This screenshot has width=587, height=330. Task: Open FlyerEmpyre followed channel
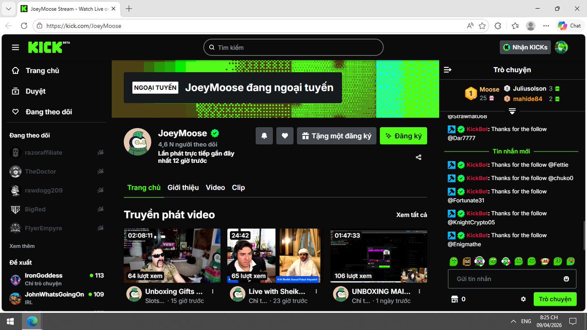(57, 228)
